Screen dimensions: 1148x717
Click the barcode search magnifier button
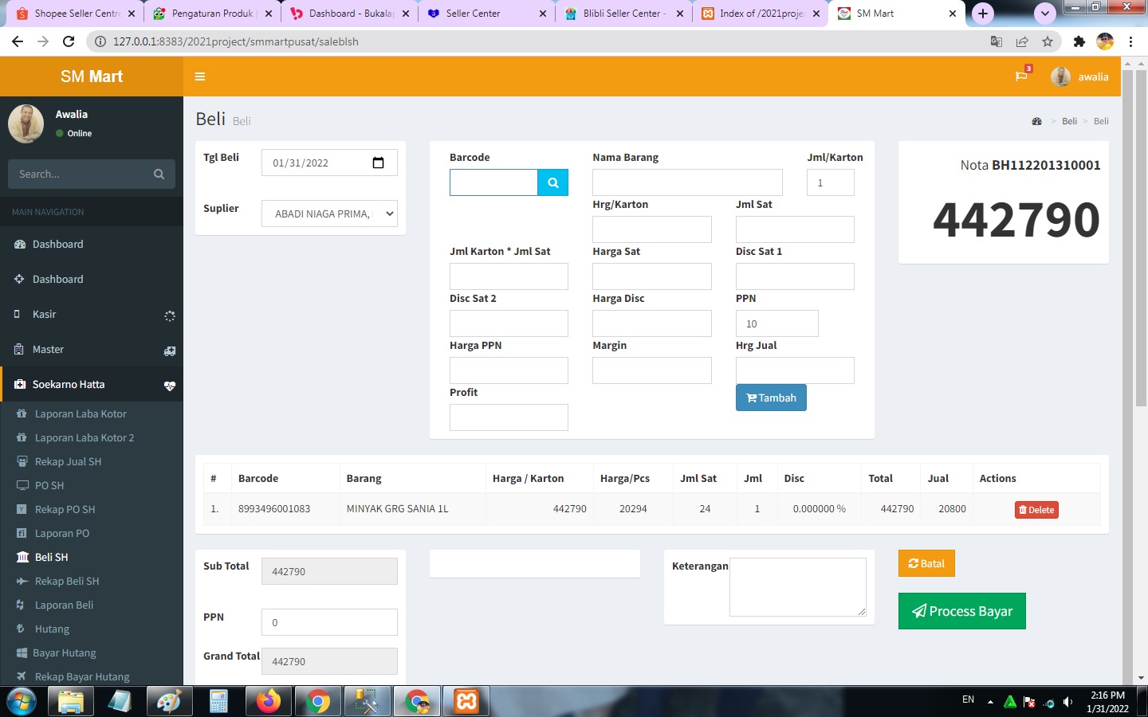552,182
